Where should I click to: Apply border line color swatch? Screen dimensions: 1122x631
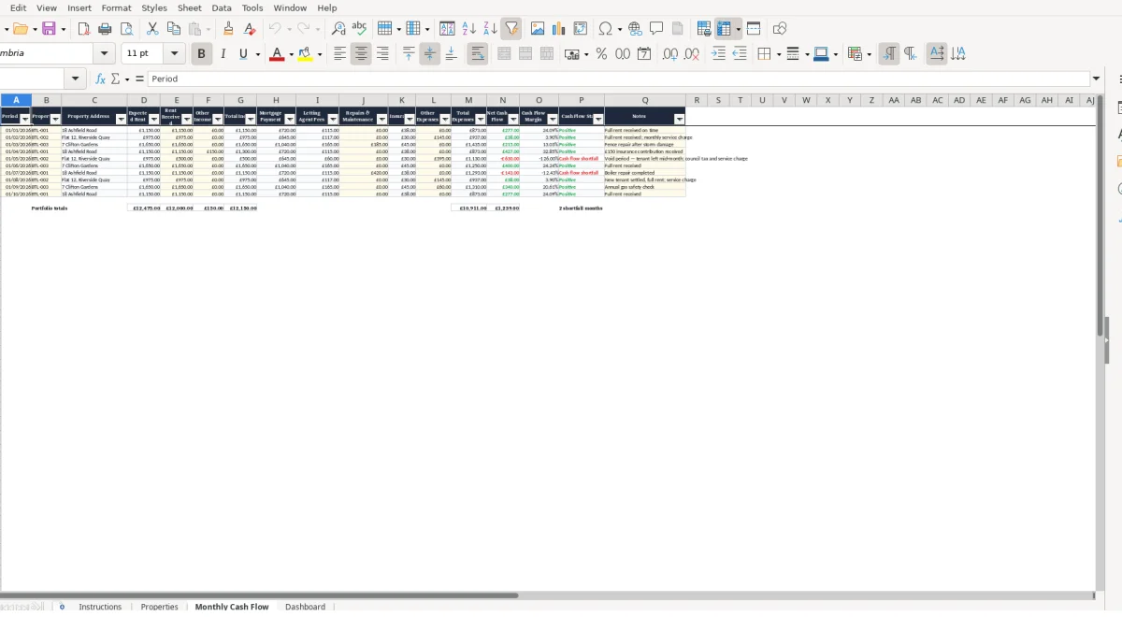pos(821,54)
